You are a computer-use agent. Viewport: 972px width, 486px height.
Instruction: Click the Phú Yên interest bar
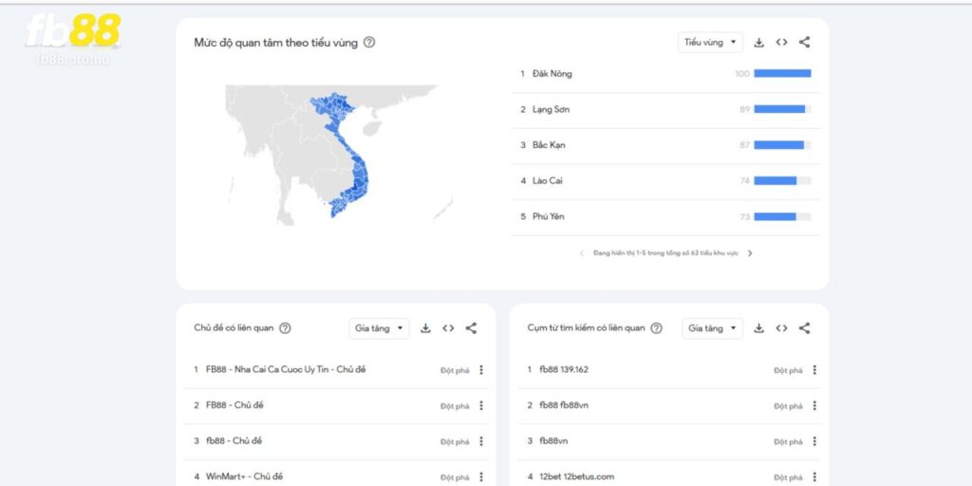[782, 217]
